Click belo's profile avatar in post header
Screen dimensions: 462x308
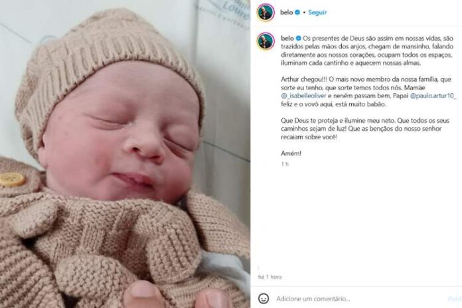(266, 13)
